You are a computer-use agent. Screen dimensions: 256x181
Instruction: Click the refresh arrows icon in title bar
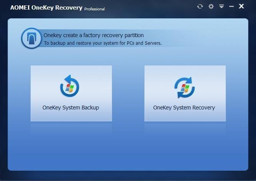pos(200,7)
